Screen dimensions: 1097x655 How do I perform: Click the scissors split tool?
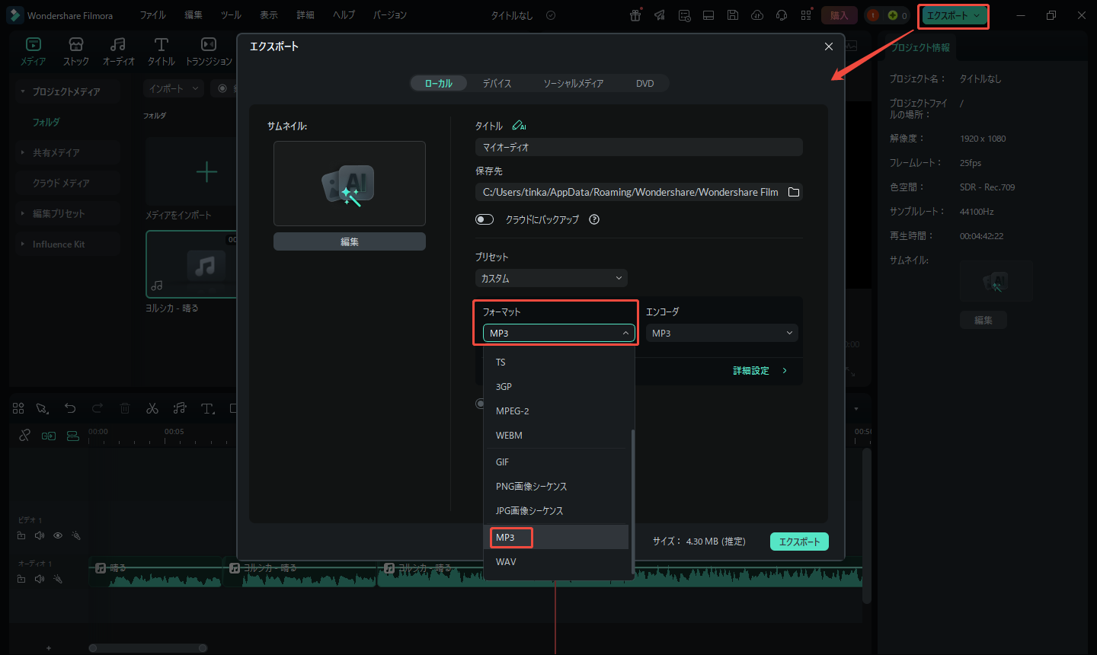point(152,408)
